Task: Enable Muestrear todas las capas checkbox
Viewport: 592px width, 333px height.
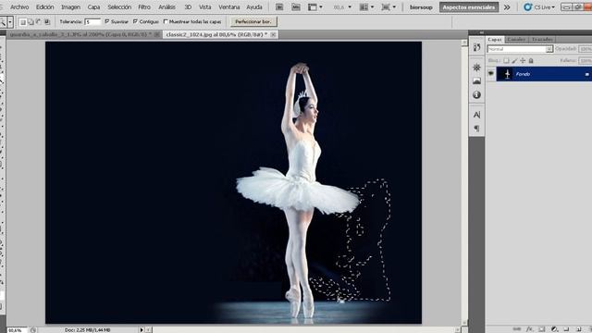Action: click(x=166, y=21)
